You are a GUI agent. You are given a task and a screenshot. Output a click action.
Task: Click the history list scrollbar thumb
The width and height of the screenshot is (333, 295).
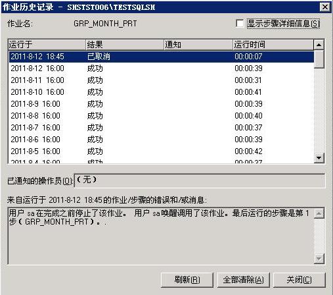tap(319, 59)
